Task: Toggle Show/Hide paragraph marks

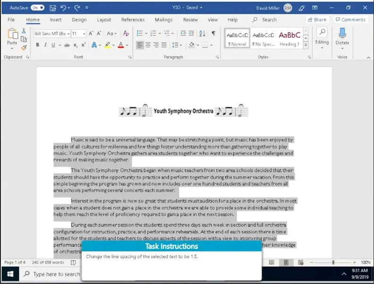Action: (x=214, y=33)
